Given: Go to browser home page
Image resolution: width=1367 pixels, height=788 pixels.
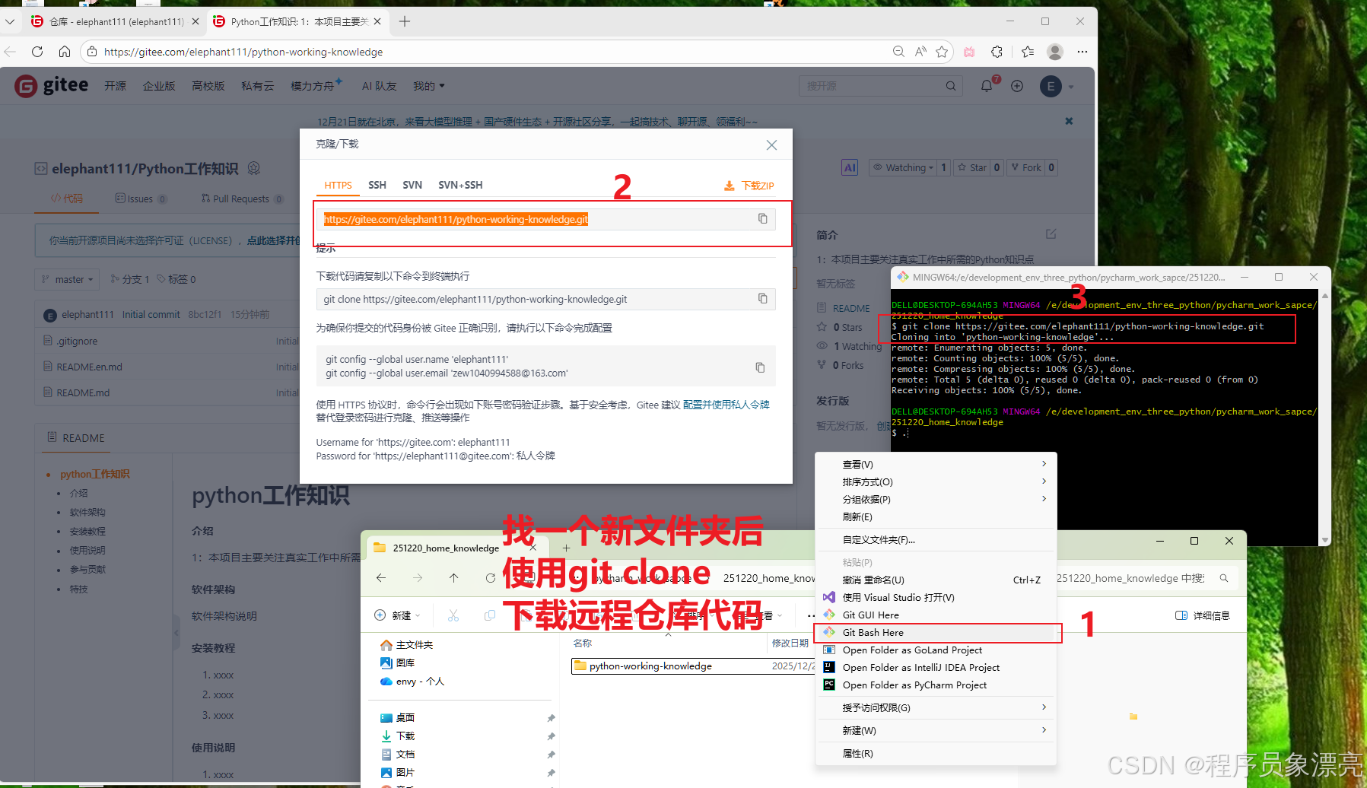Looking at the screenshot, I should point(65,52).
